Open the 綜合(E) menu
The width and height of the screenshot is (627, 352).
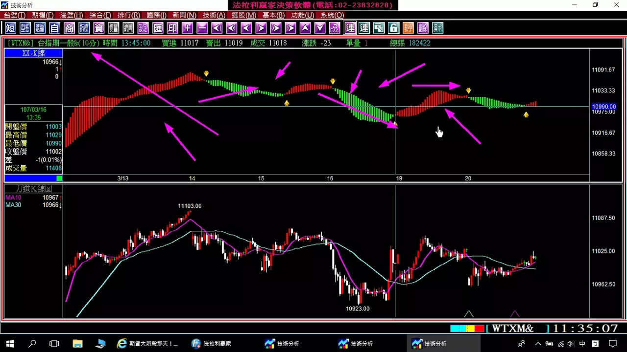point(100,15)
